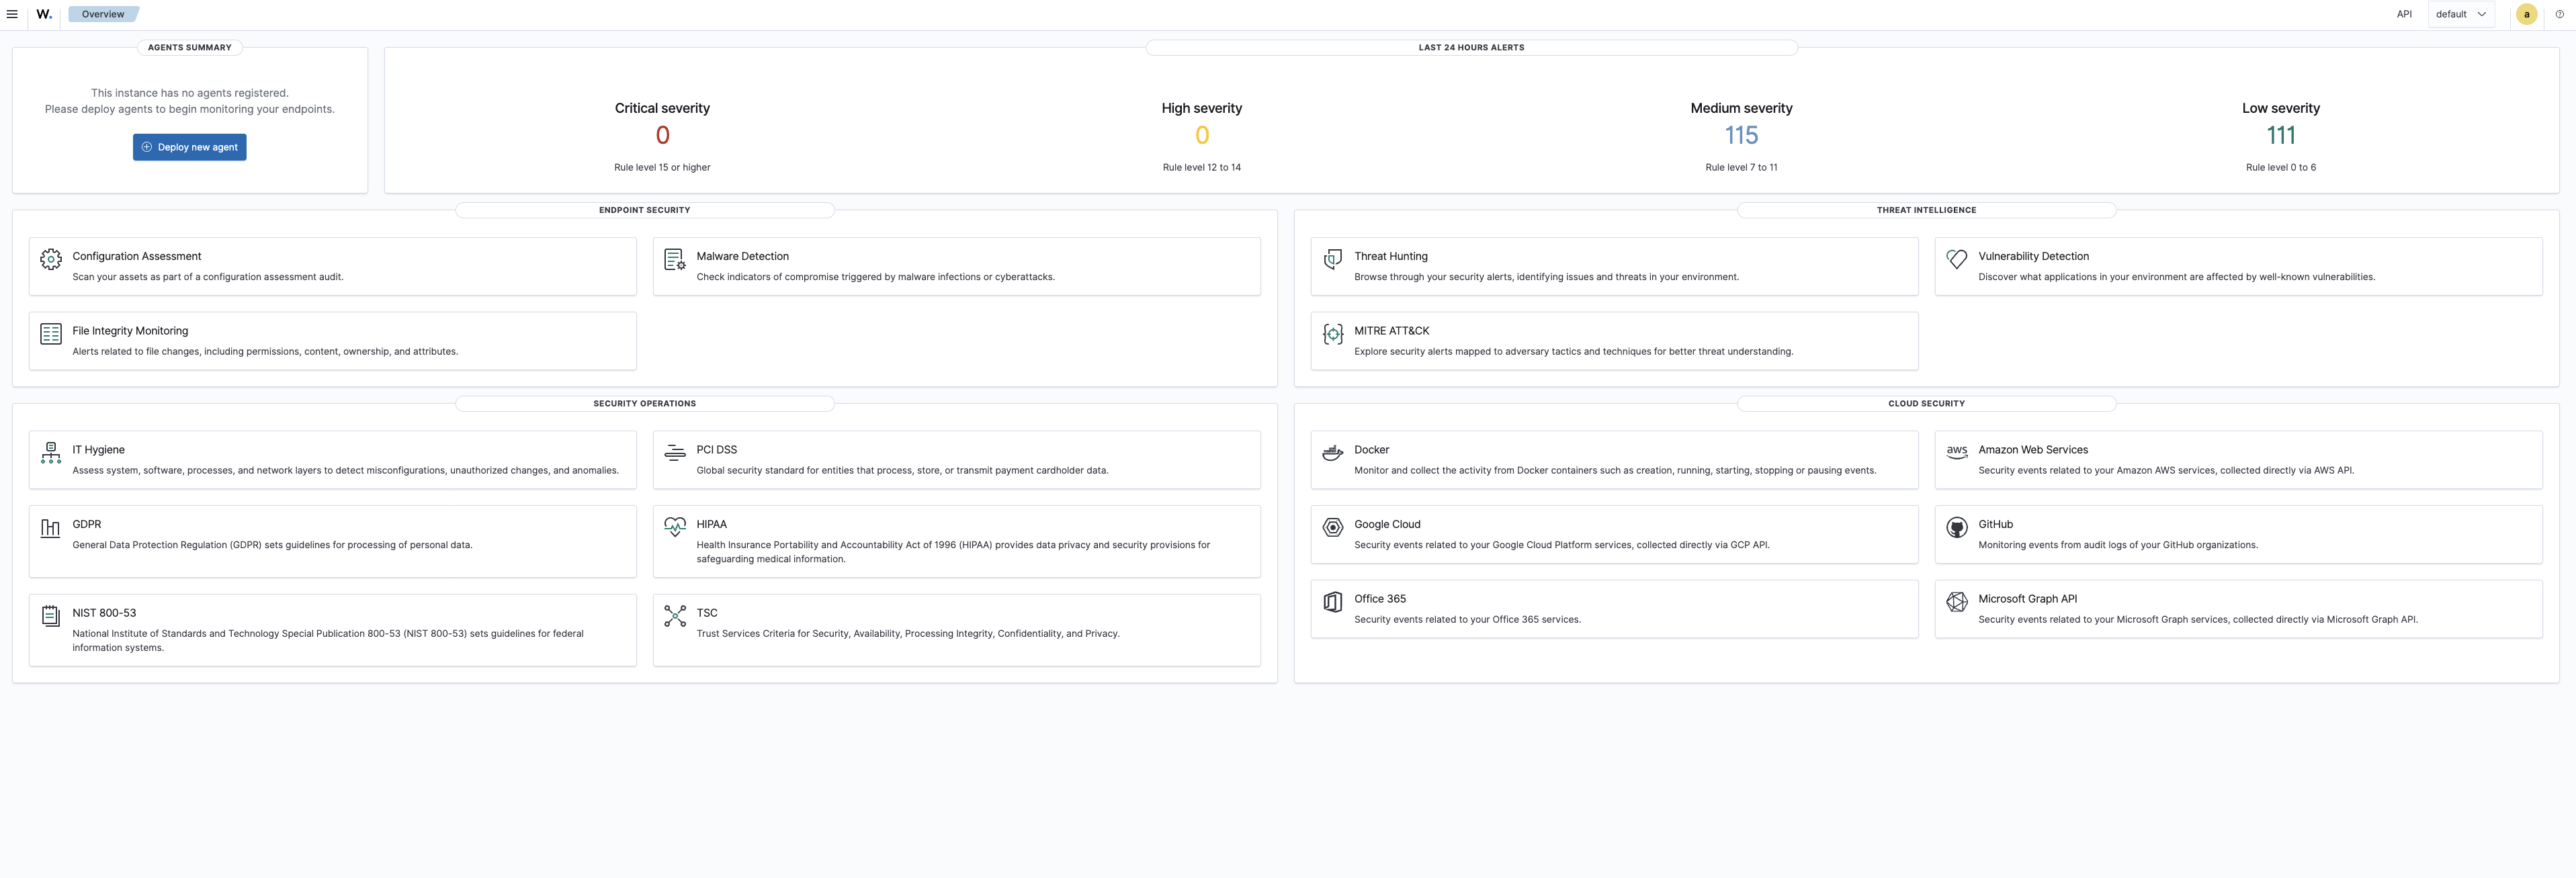Open NIST 800-53 card title

[x=104, y=613]
